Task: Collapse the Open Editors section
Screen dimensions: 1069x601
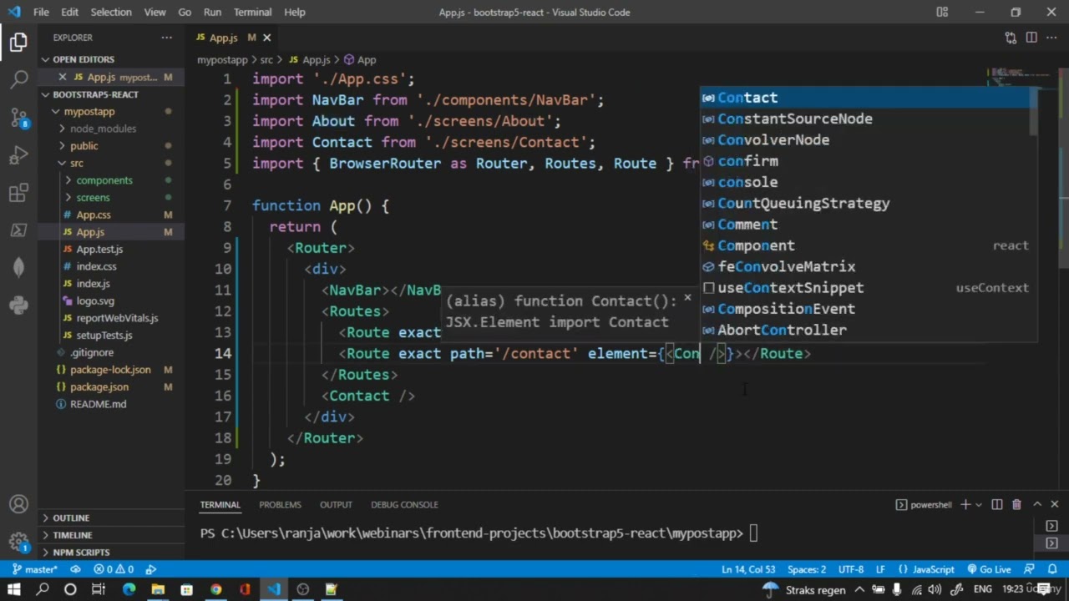Action: (x=112, y=59)
